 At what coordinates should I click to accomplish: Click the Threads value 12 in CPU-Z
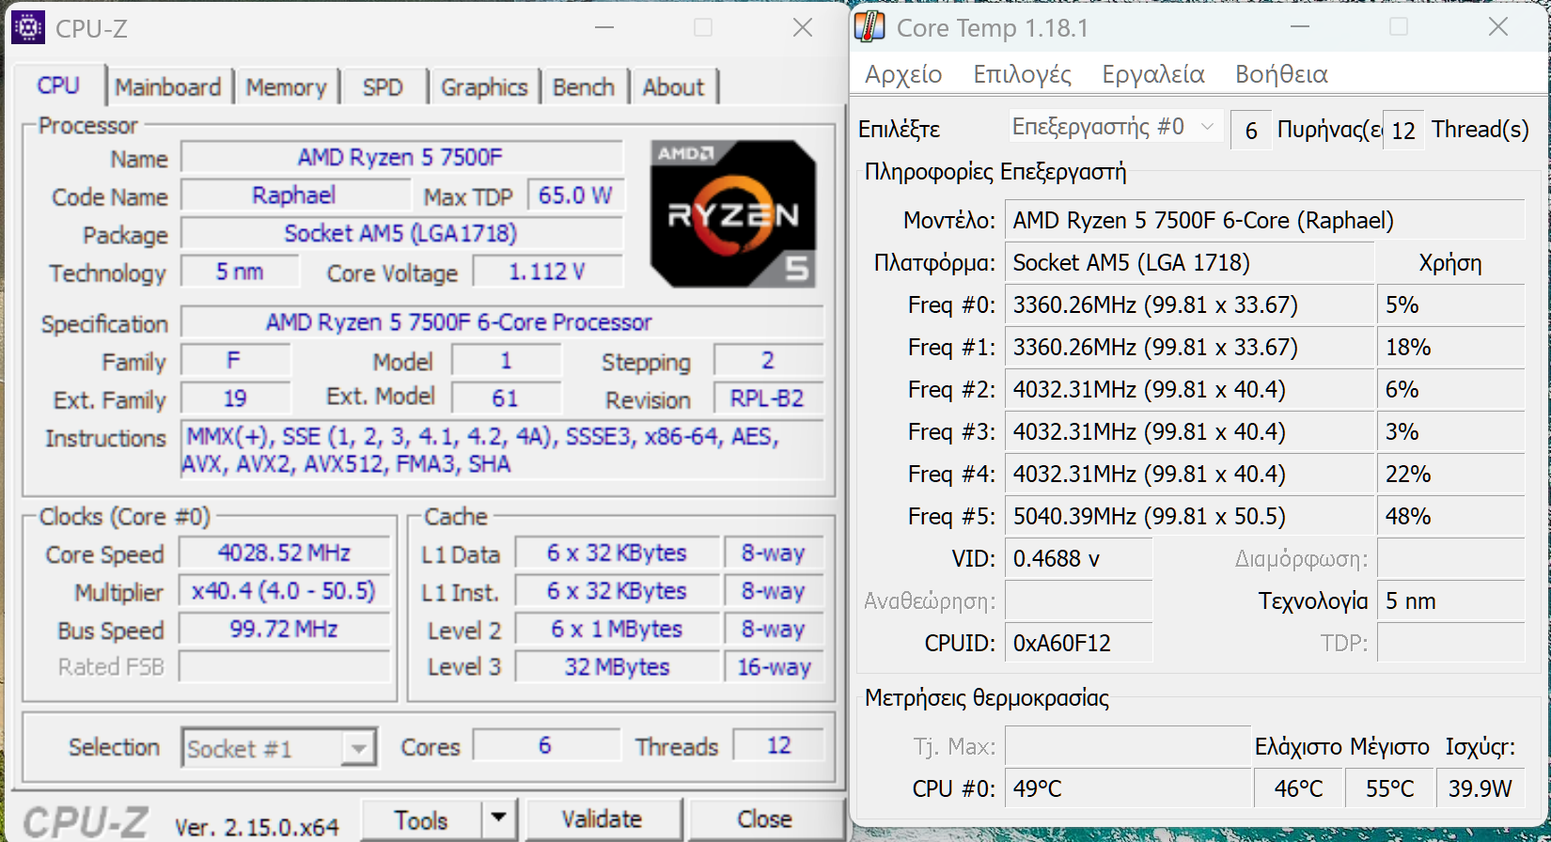tap(778, 746)
